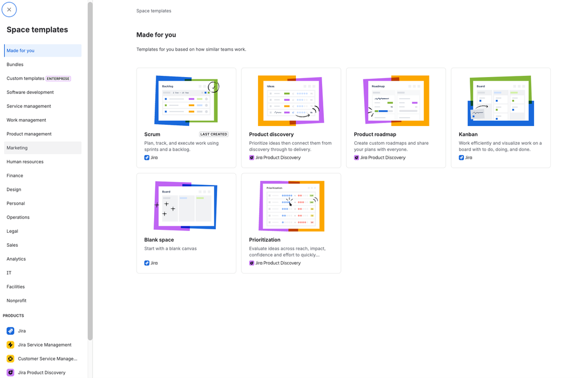Open the Sales category
This screenshot has height=378, width=583.
click(x=43, y=245)
